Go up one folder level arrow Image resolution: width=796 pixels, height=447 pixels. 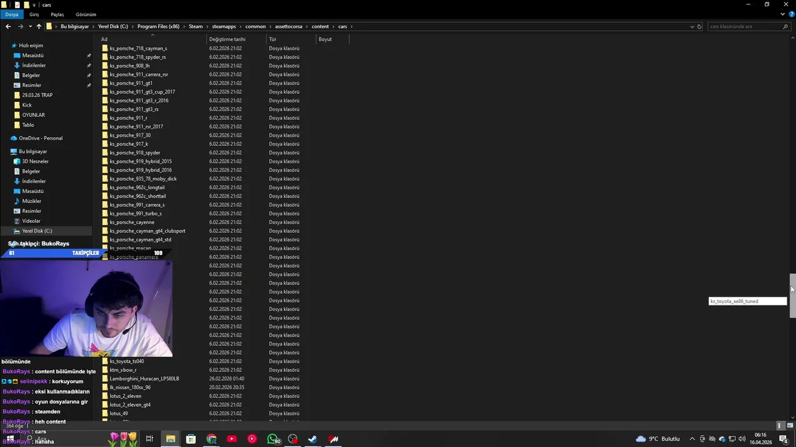(39, 27)
